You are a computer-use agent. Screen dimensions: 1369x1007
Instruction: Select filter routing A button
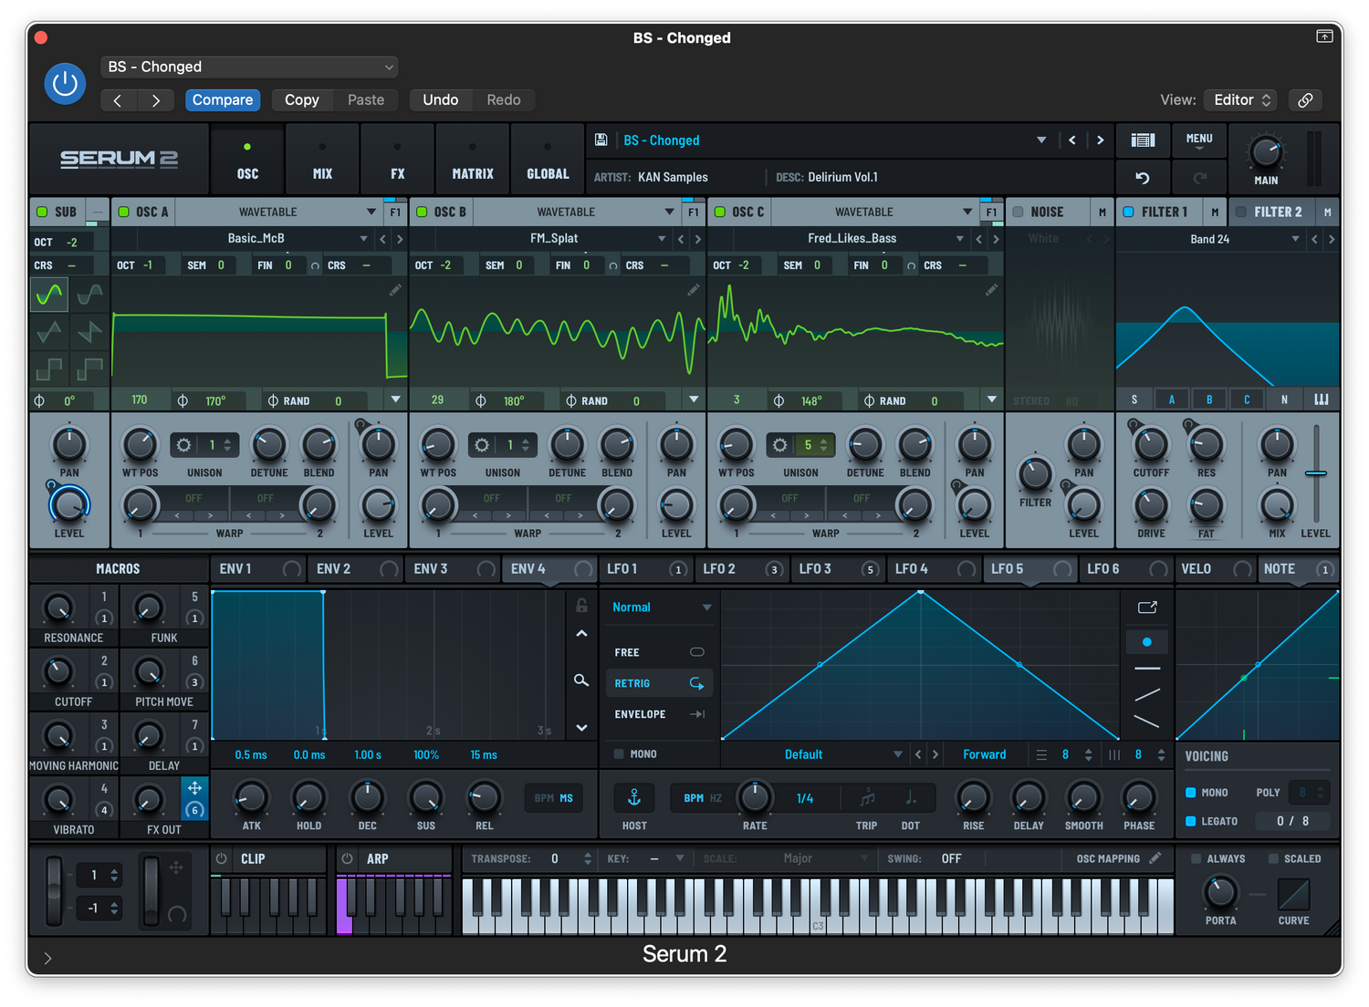[x=1172, y=400]
